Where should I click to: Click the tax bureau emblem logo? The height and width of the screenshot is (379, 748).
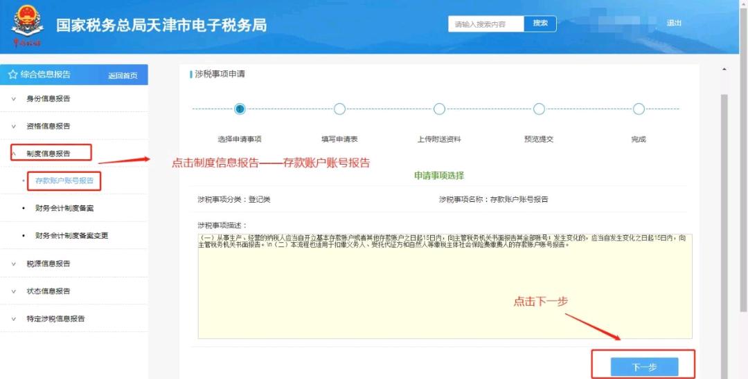click(26, 23)
